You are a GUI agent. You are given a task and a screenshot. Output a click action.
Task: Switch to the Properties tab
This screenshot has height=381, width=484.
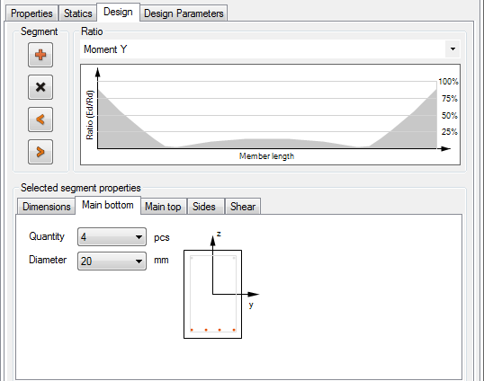point(31,13)
